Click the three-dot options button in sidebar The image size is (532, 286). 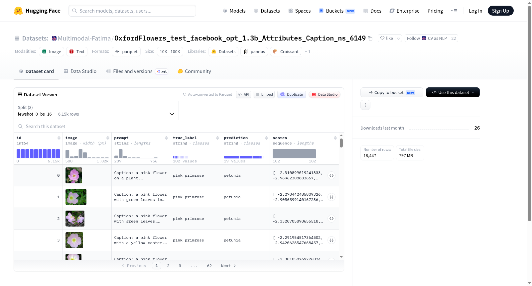(365, 105)
